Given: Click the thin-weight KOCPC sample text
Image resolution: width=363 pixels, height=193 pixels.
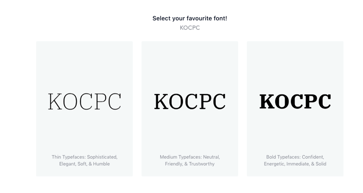Looking at the screenshot, I should coord(84,101).
